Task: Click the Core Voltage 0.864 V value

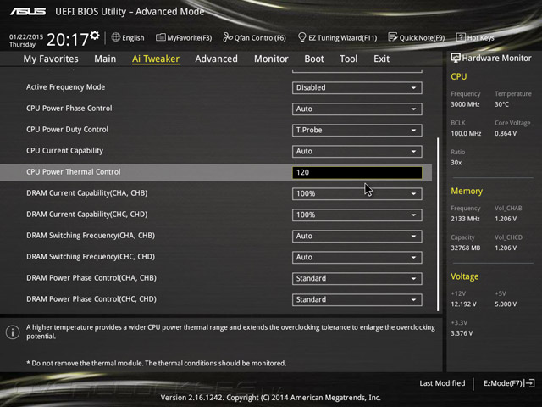Action: [506, 133]
